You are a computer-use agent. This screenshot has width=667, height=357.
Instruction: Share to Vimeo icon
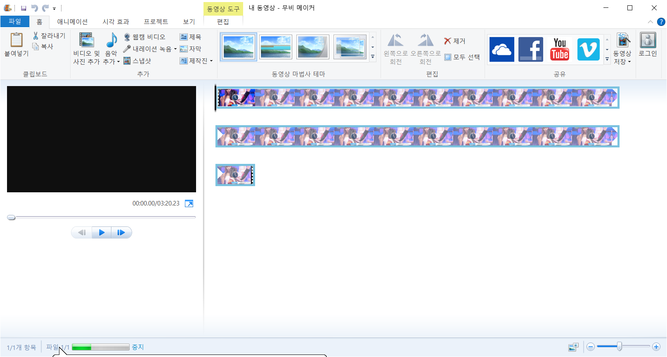589,49
